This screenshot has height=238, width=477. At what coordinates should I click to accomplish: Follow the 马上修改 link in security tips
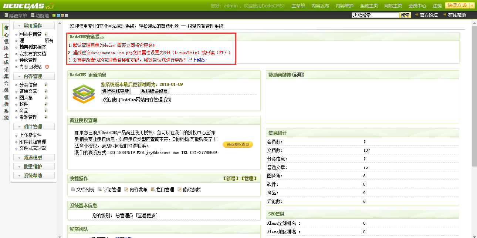pyautogui.click(x=197, y=60)
